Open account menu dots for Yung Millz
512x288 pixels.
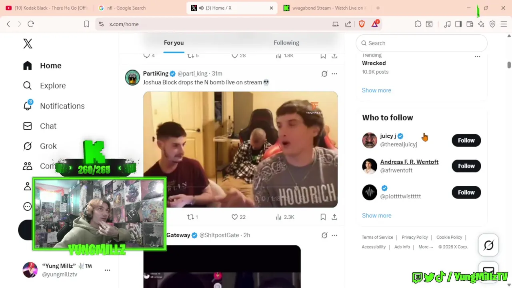tap(107, 270)
